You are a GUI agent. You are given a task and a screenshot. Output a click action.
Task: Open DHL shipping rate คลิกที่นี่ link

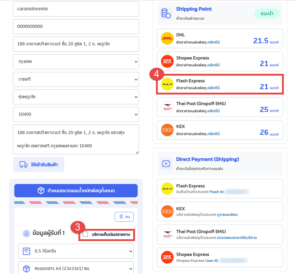(x=213, y=42)
